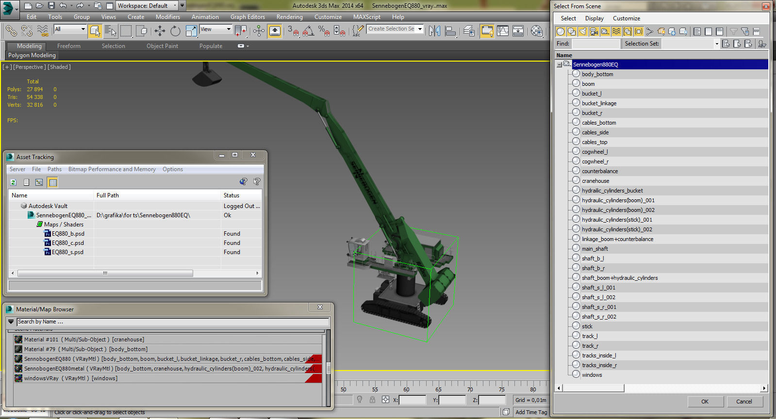Viewport: 776px width, 419px height.
Task: Open the MAXScript menu
Action: [x=366, y=17]
